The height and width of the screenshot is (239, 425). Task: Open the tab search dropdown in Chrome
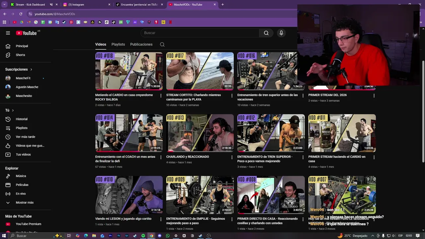pos(4,5)
